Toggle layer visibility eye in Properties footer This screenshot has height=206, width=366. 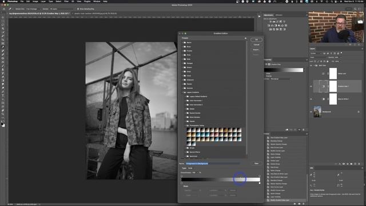(x=299, y=130)
